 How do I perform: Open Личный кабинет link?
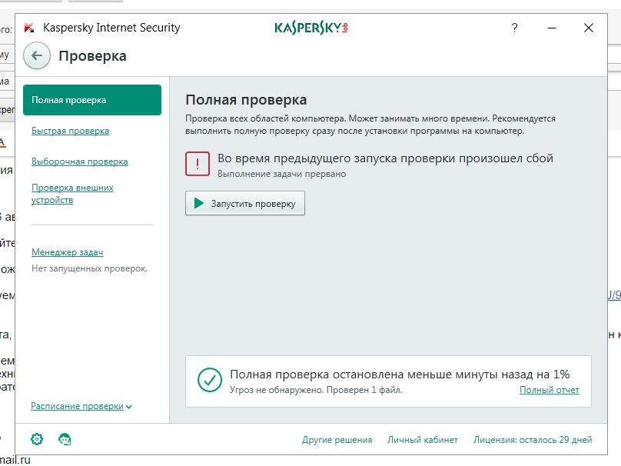pyautogui.click(x=423, y=440)
